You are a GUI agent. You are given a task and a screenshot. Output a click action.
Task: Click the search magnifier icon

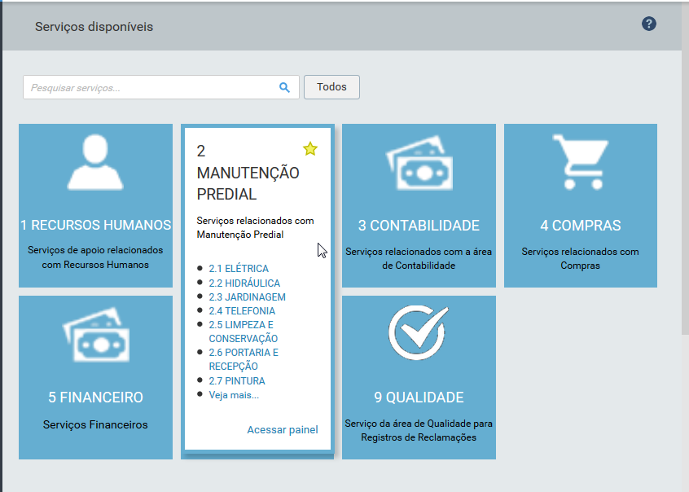point(284,86)
